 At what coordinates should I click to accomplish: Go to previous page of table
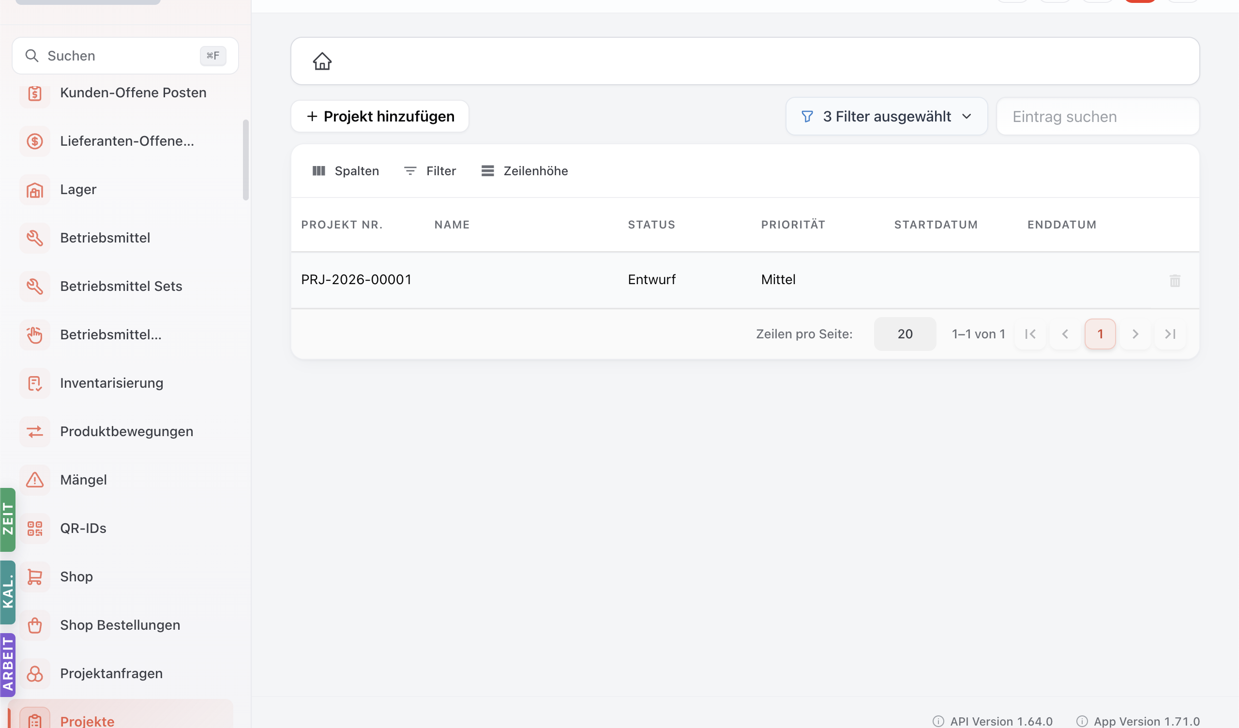[1065, 334]
